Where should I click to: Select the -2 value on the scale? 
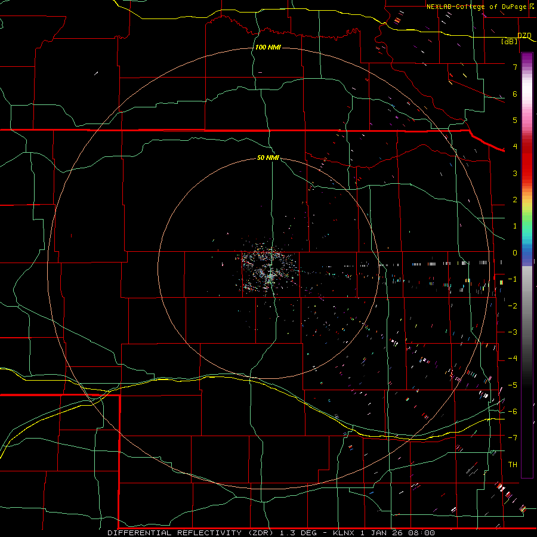(x=513, y=306)
